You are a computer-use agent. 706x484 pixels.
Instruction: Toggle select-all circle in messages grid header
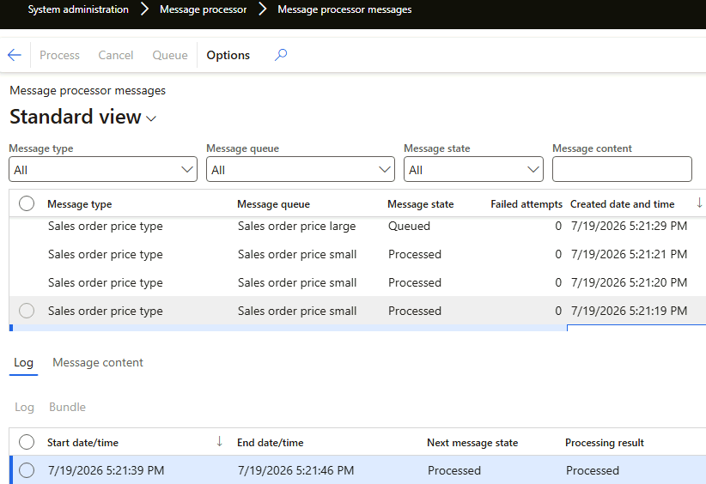pyautogui.click(x=27, y=203)
